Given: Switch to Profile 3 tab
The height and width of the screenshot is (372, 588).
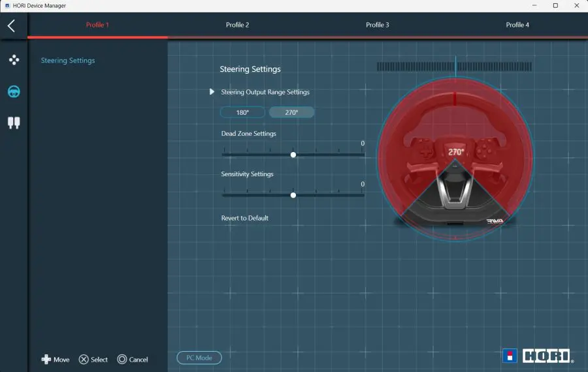Looking at the screenshot, I should pyautogui.click(x=378, y=25).
